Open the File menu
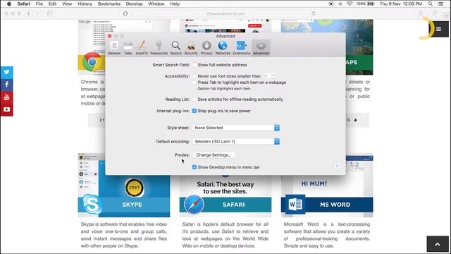451x254 pixels. pyautogui.click(x=39, y=4)
